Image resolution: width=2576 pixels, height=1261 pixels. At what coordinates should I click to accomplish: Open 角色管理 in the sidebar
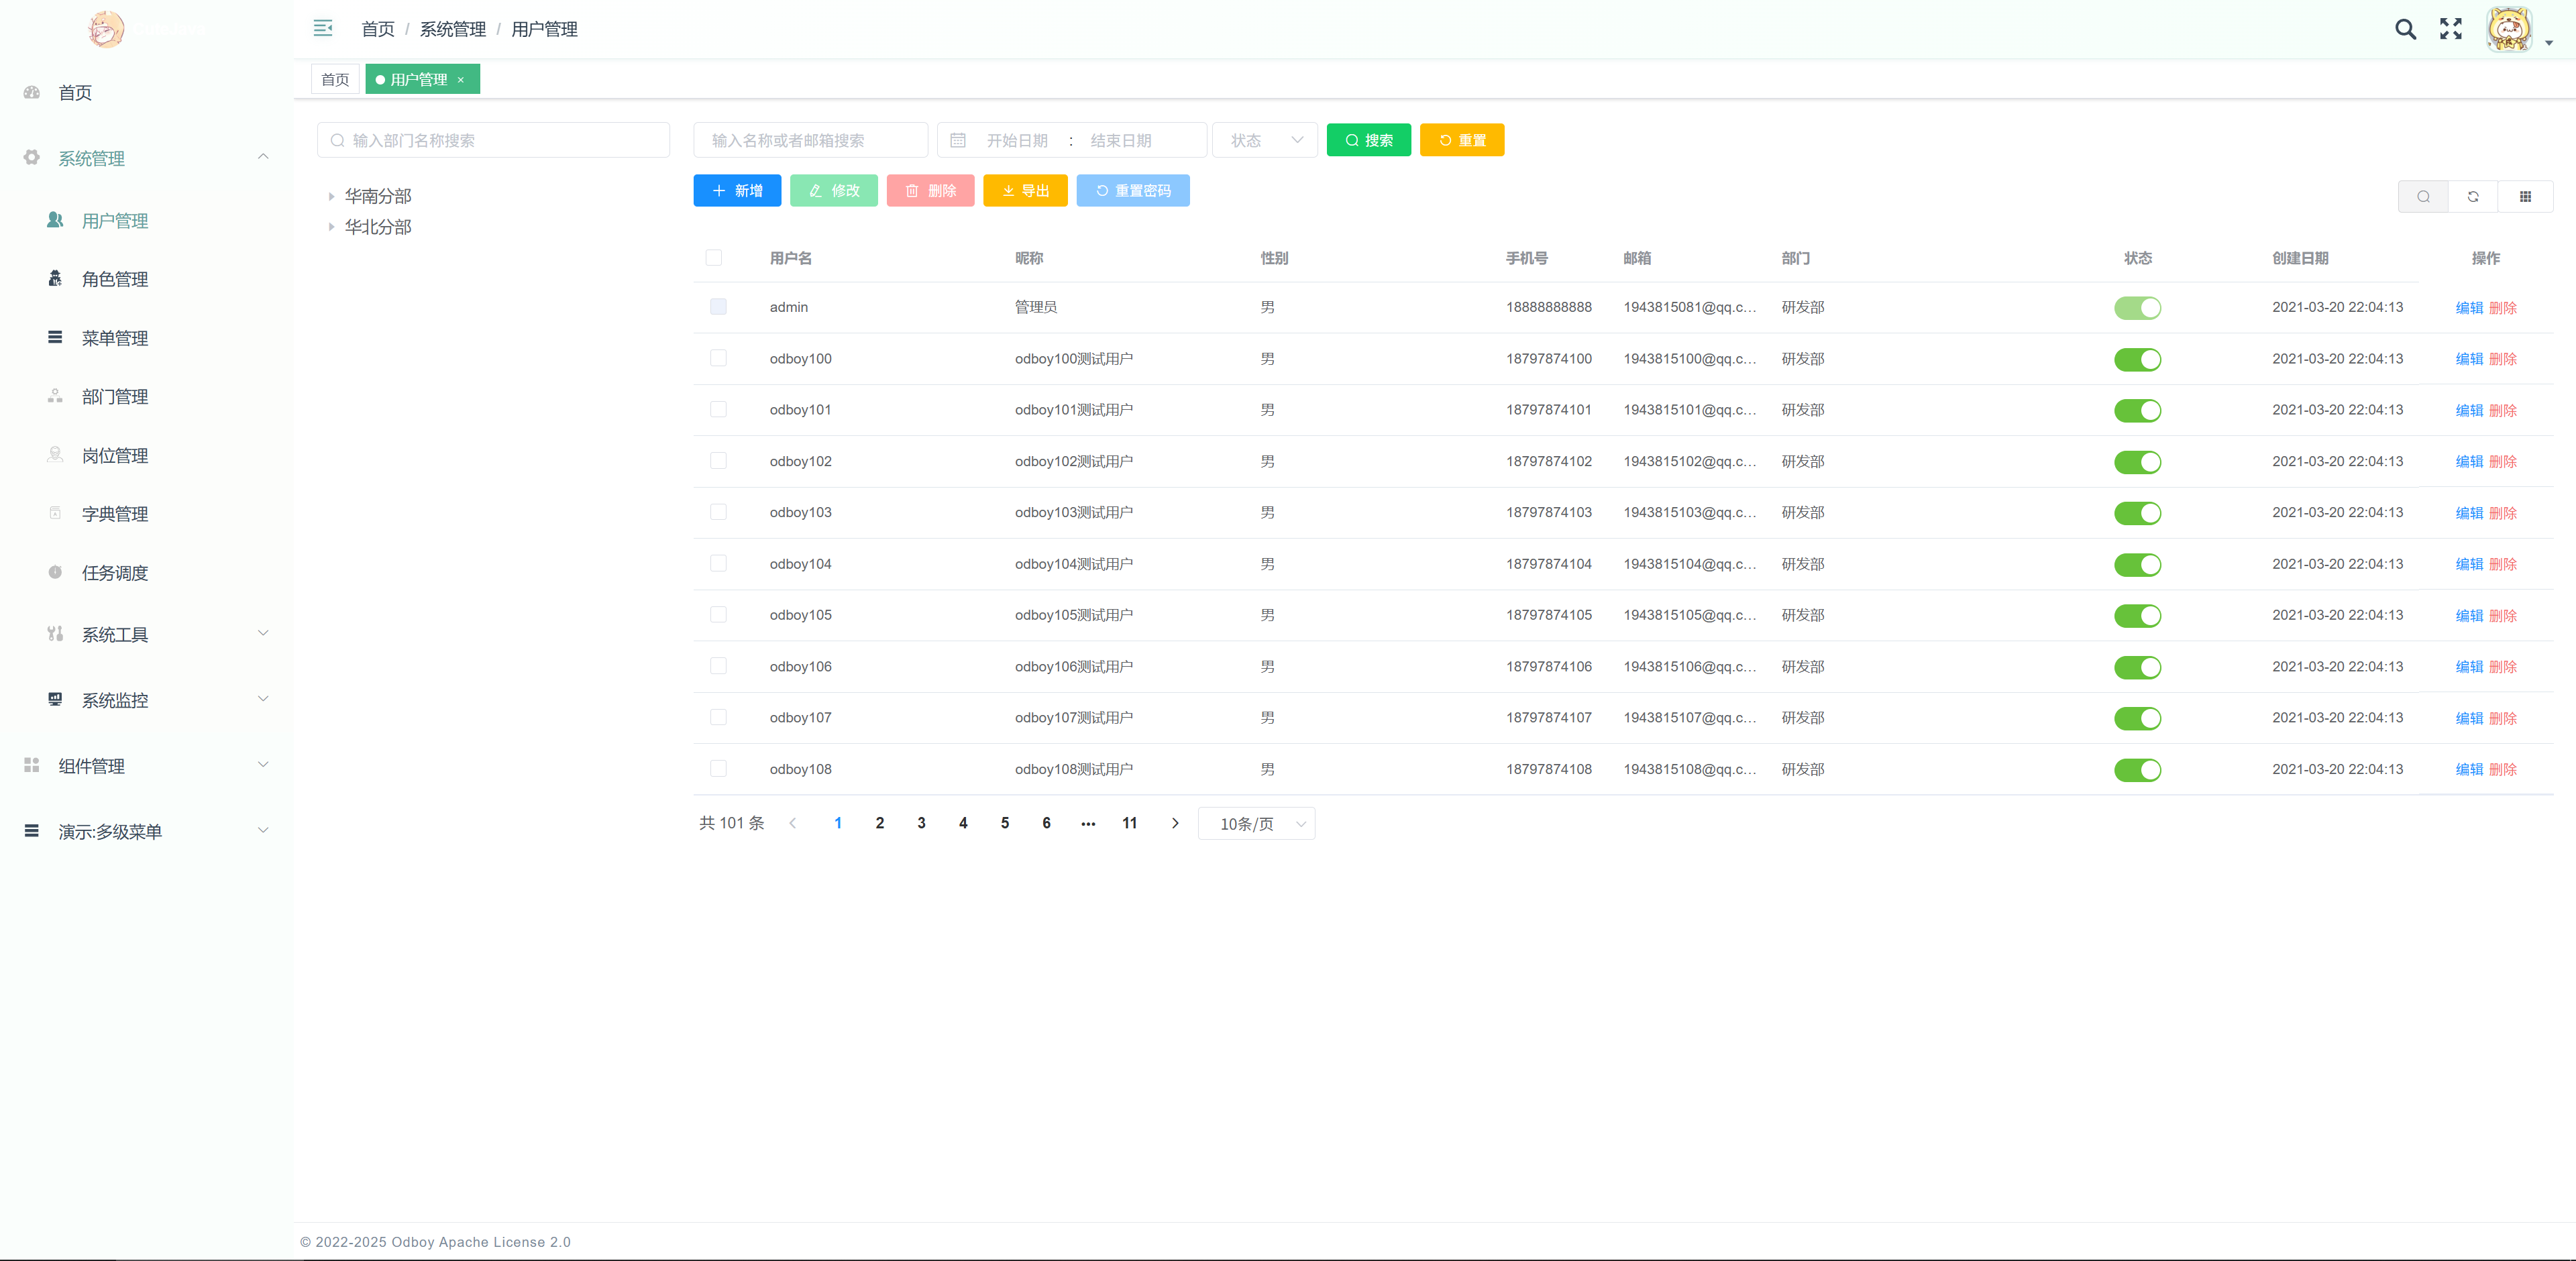point(115,279)
